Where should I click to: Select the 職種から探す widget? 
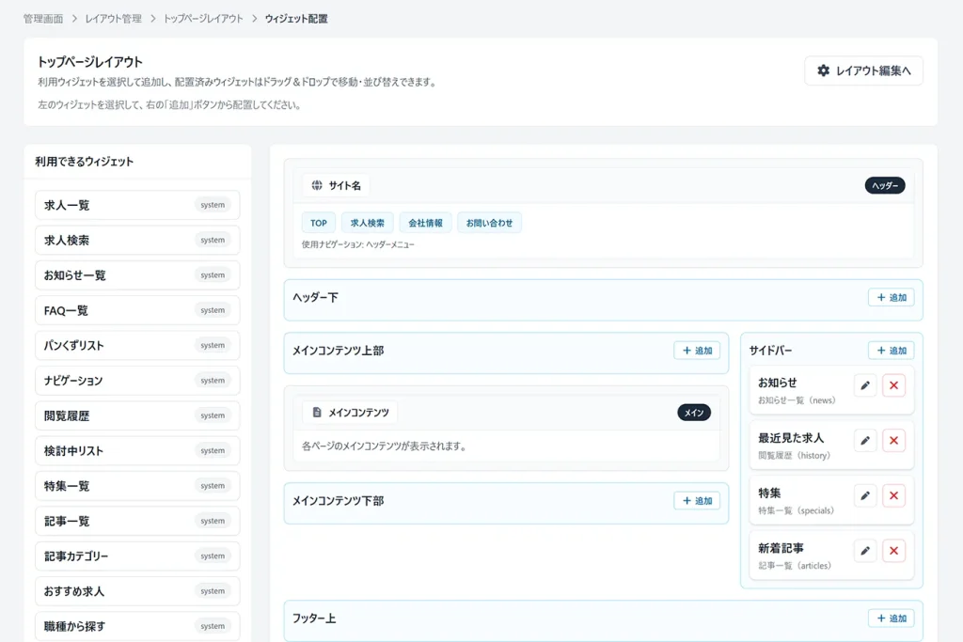click(x=137, y=626)
